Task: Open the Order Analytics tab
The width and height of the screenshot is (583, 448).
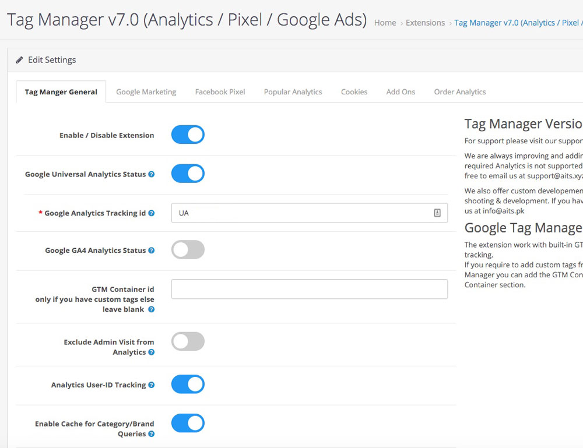Action: point(460,91)
